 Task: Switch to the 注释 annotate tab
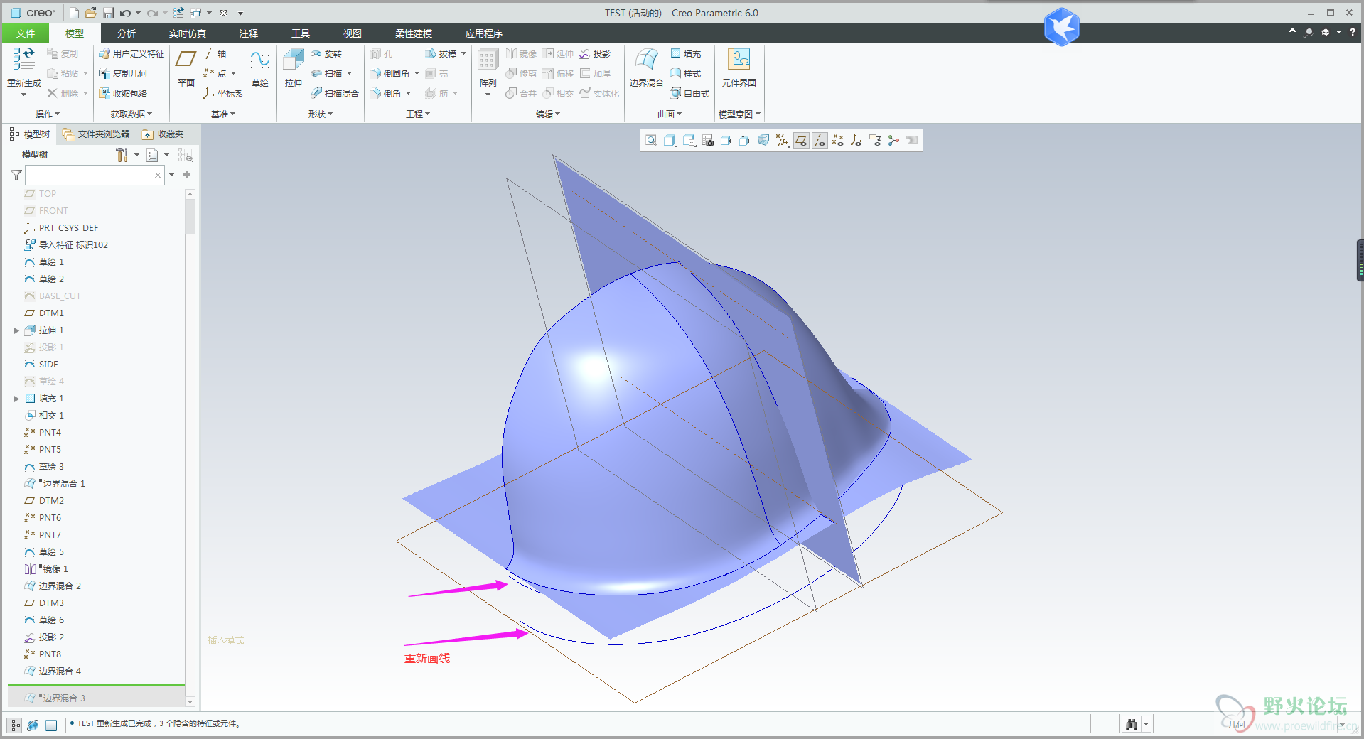(249, 33)
